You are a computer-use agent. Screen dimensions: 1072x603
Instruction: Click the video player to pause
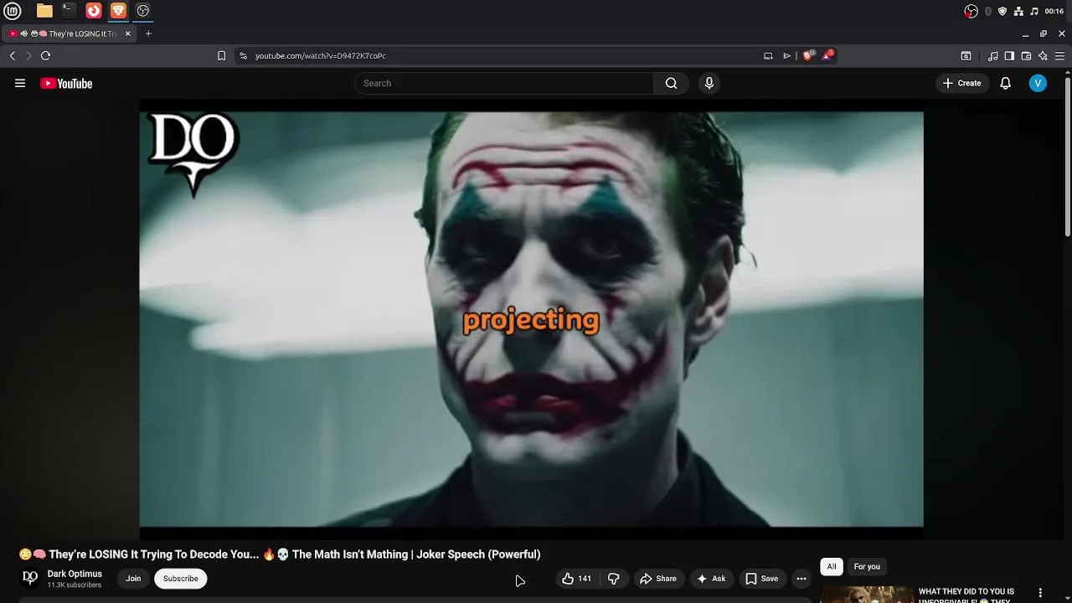(531, 319)
